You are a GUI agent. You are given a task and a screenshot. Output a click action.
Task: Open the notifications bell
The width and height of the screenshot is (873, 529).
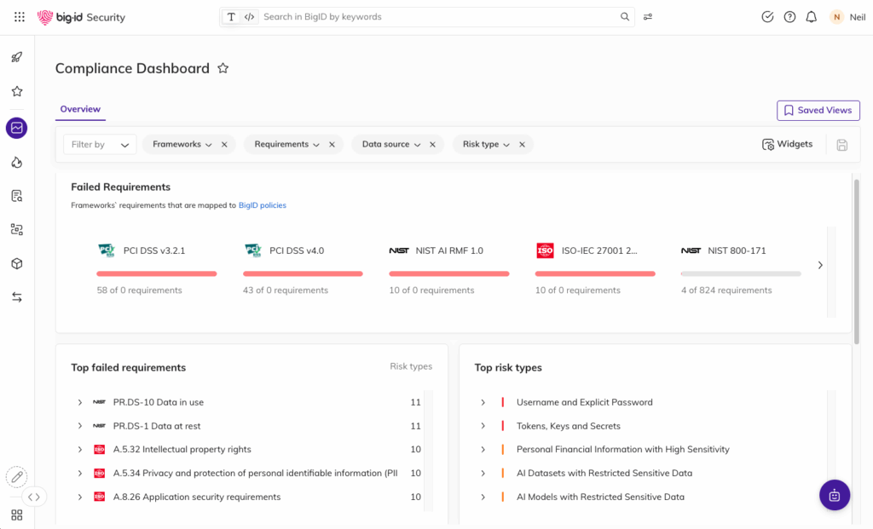coord(812,17)
